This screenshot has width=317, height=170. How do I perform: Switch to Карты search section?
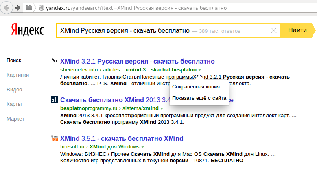coord(14,104)
